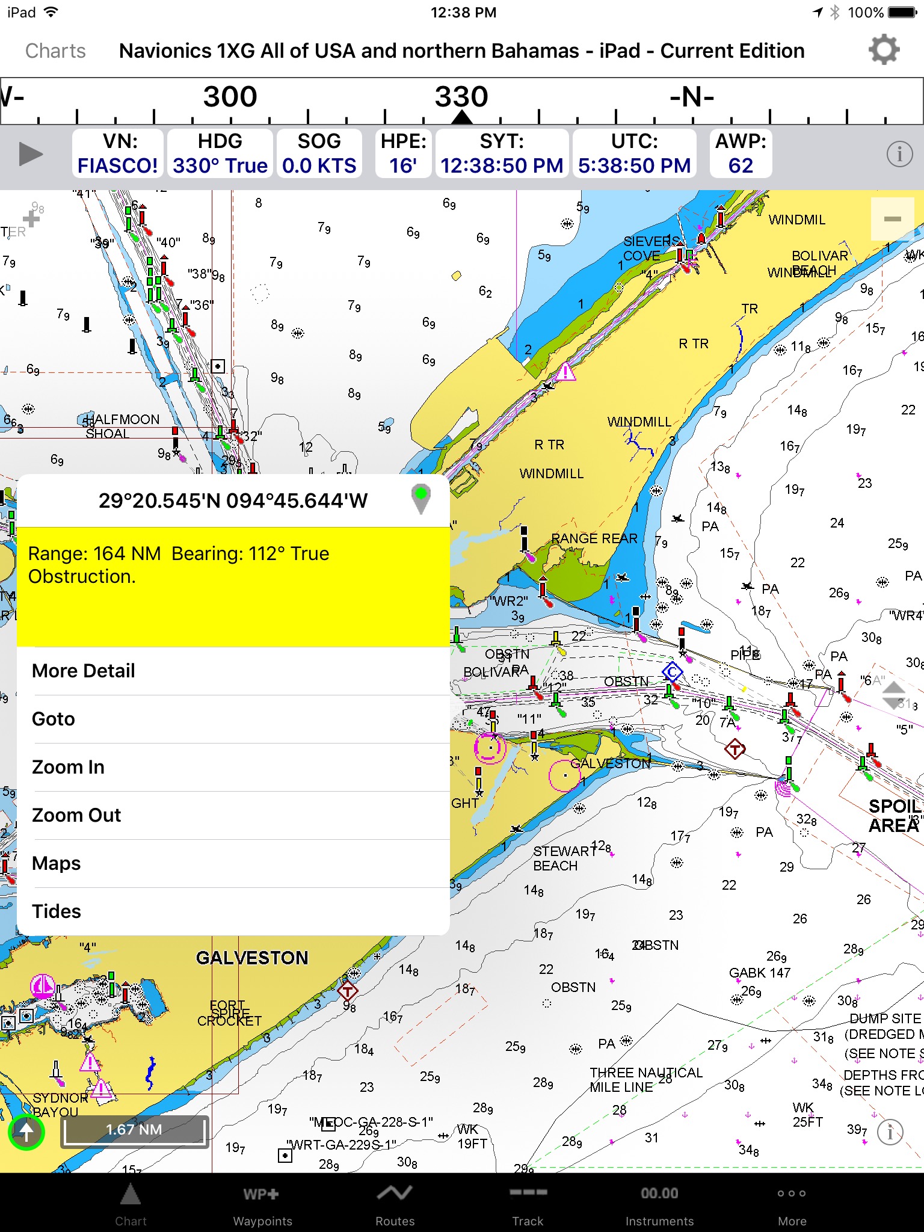Zoom in with the plus icon

click(x=31, y=219)
